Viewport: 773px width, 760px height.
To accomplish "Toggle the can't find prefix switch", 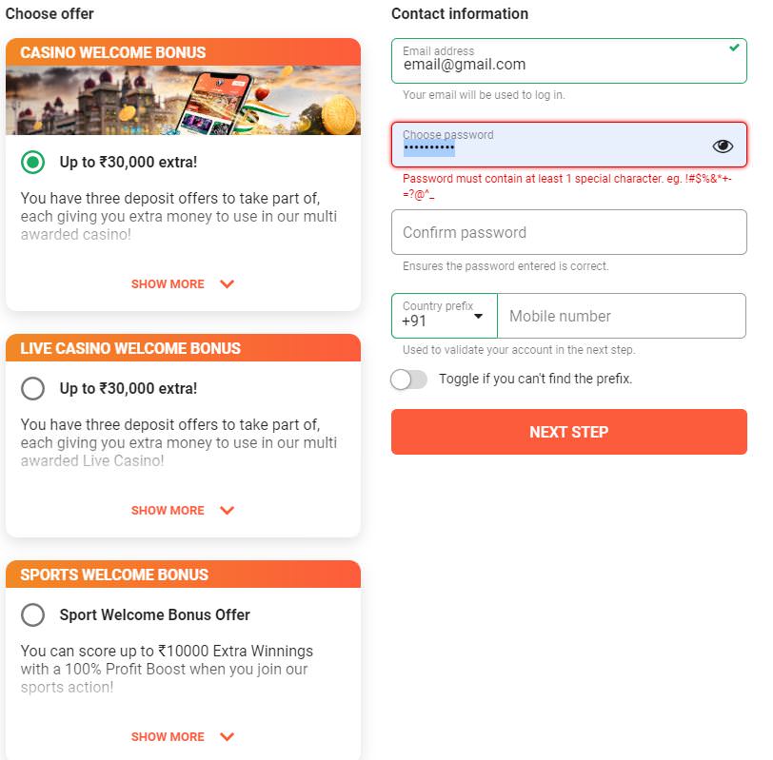I will pyautogui.click(x=408, y=380).
